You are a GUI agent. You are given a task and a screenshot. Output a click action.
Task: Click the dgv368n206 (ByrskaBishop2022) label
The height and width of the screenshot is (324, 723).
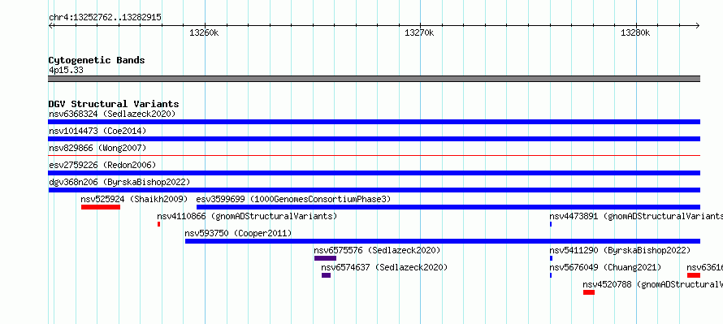click(x=119, y=182)
